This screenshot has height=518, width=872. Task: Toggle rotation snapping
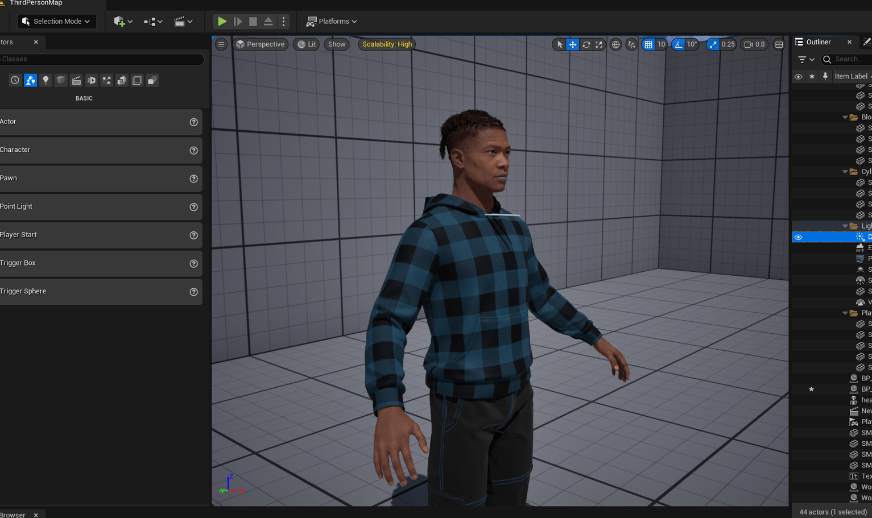678,44
